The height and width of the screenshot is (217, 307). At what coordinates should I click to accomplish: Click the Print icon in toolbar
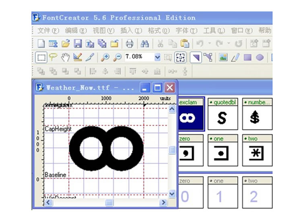point(130,43)
